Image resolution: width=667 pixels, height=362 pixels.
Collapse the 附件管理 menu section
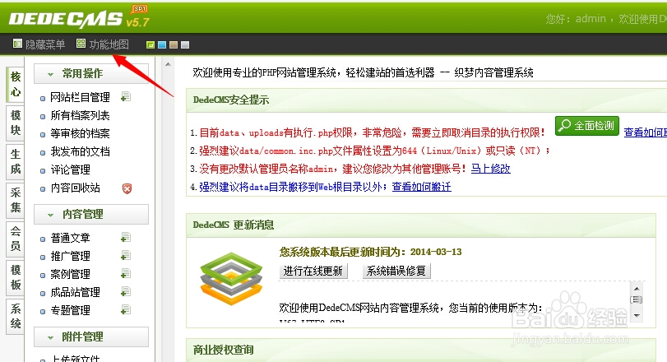pos(91,336)
